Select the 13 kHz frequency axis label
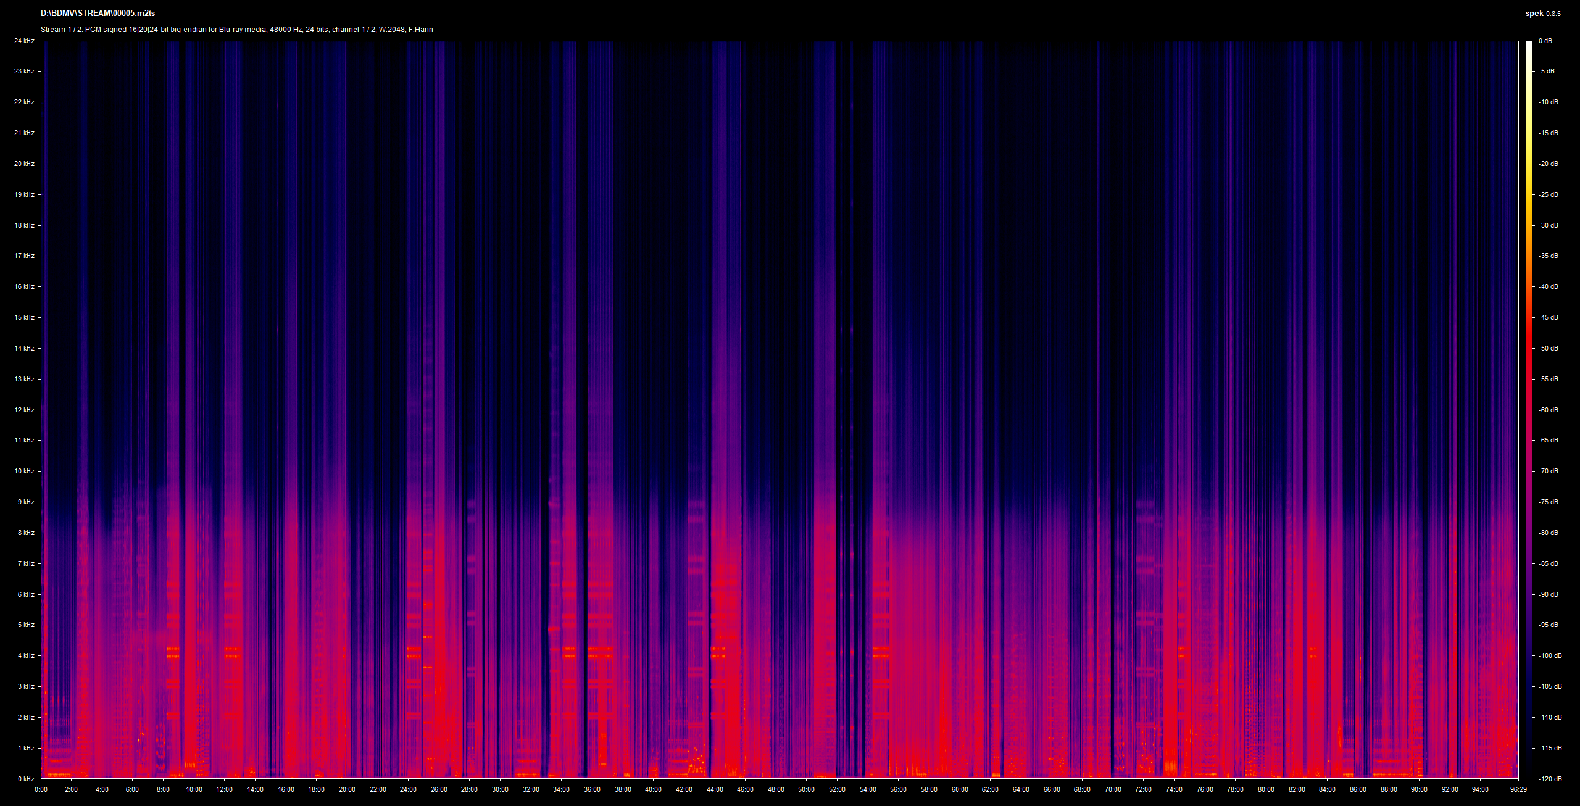Image resolution: width=1580 pixels, height=806 pixels. pos(25,379)
